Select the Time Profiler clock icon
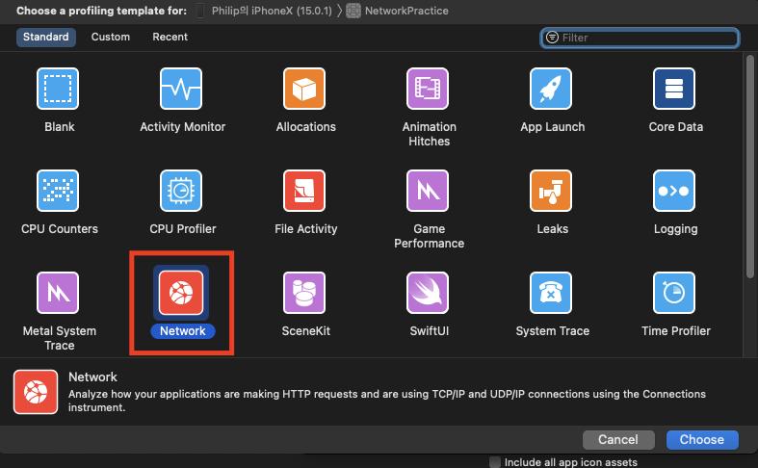 click(674, 293)
